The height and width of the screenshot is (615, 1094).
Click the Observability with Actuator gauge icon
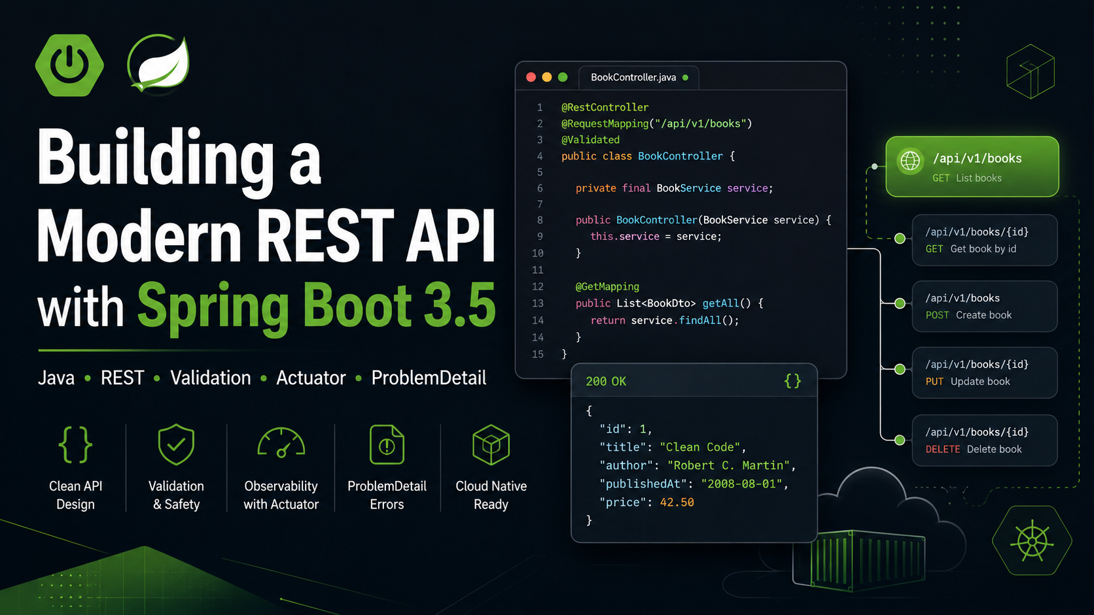click(x=281, y=442)
